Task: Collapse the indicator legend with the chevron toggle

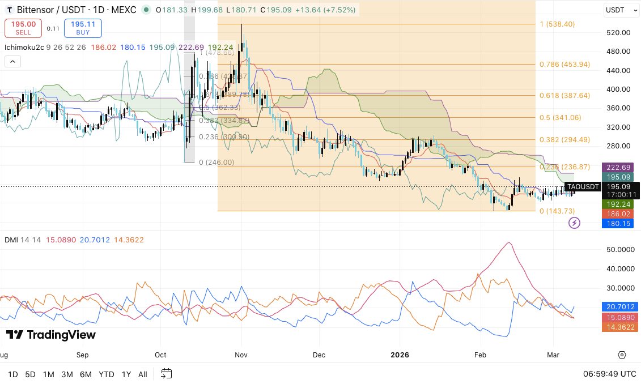Action: pyautogui.click(x=12, y=61)
